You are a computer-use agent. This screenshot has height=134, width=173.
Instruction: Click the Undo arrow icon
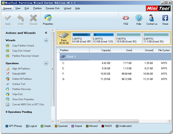[x=21, y=18]
